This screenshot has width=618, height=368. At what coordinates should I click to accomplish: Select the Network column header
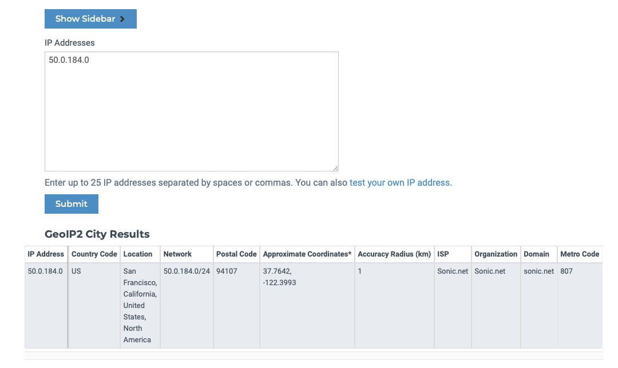tap(187, 254)
